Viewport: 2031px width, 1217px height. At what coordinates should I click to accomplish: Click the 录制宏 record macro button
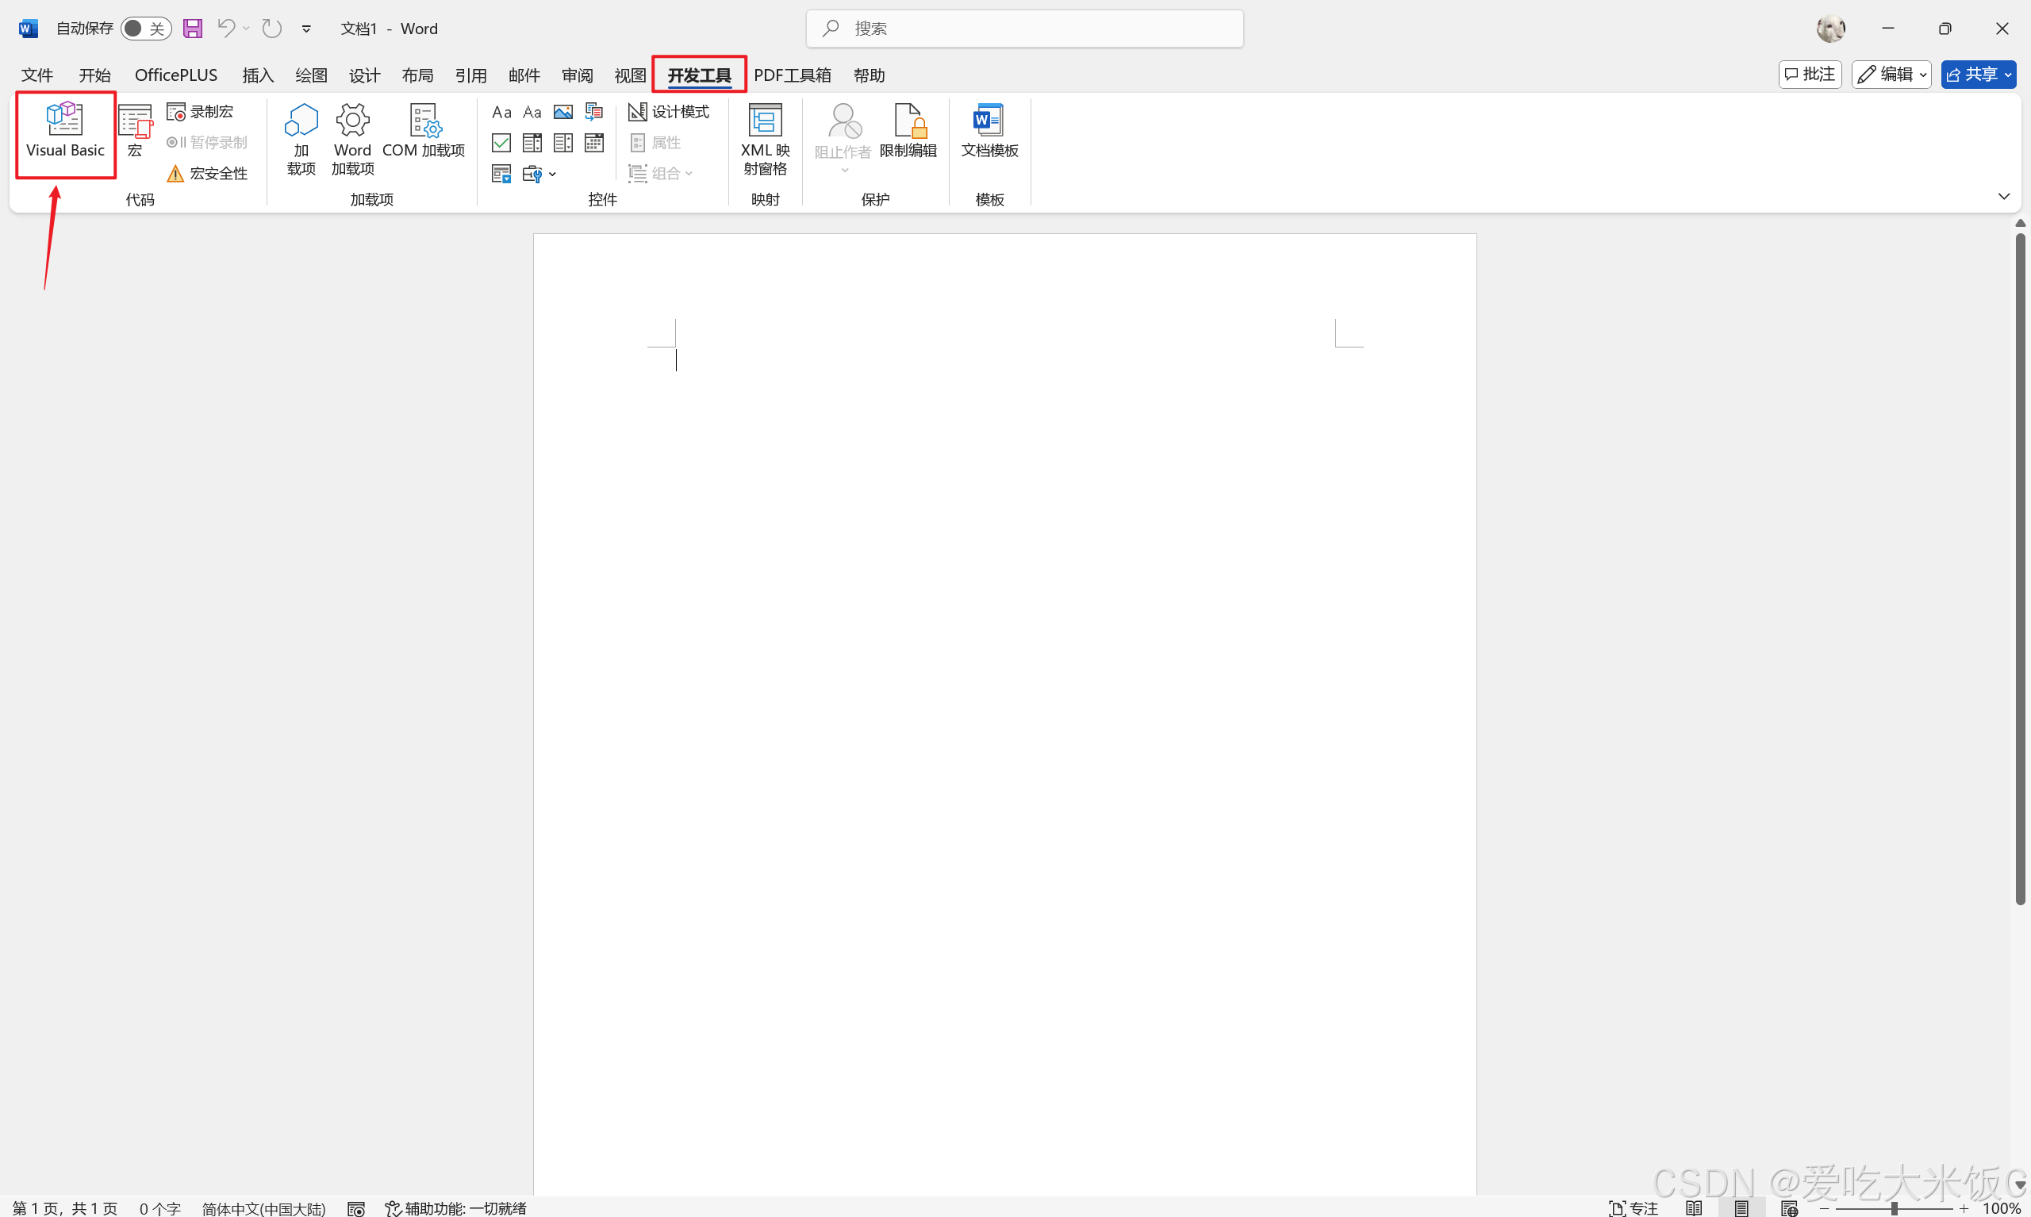coord(201,112)
